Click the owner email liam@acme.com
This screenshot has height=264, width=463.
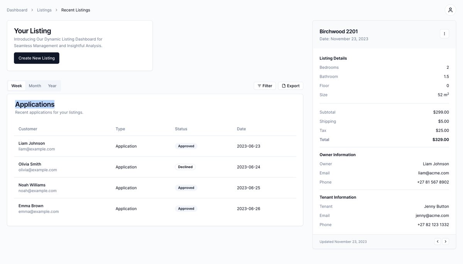(434, 172)
